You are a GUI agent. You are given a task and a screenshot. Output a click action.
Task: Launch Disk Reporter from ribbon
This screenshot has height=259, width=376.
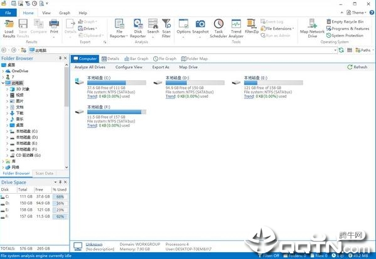point(138,28)
